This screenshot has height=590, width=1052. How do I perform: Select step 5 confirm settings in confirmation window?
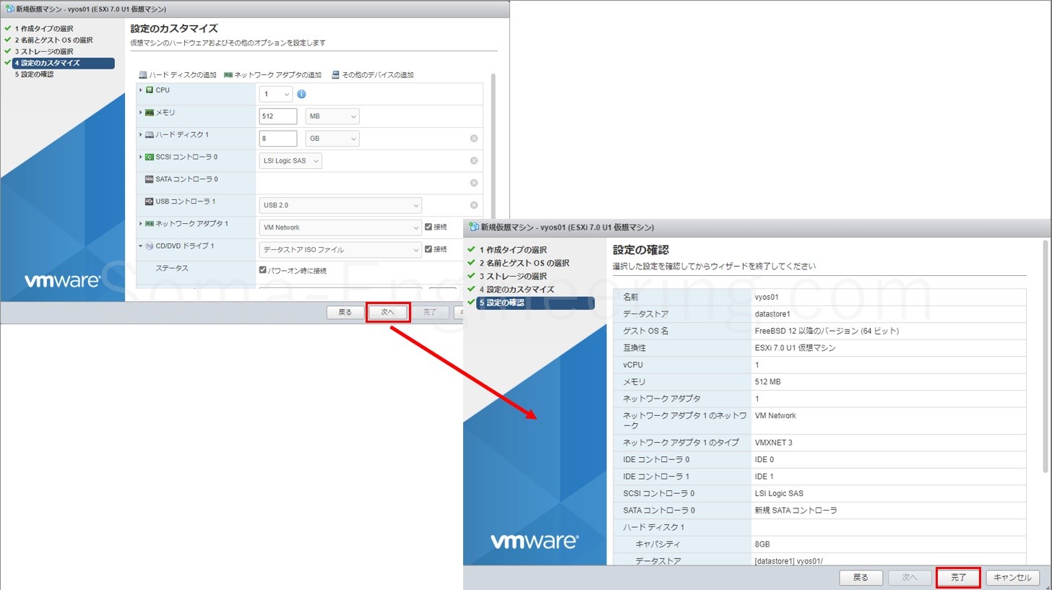coord(535,303)
